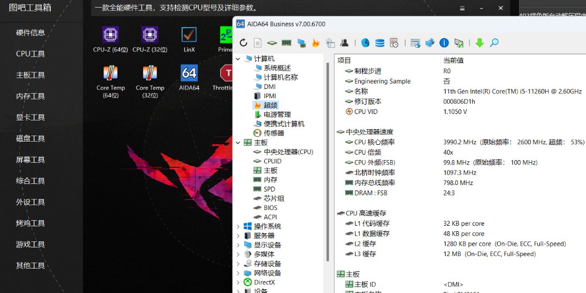
Task: Switch to 烤鸡工具 in the sidebar
Action: 30,223
